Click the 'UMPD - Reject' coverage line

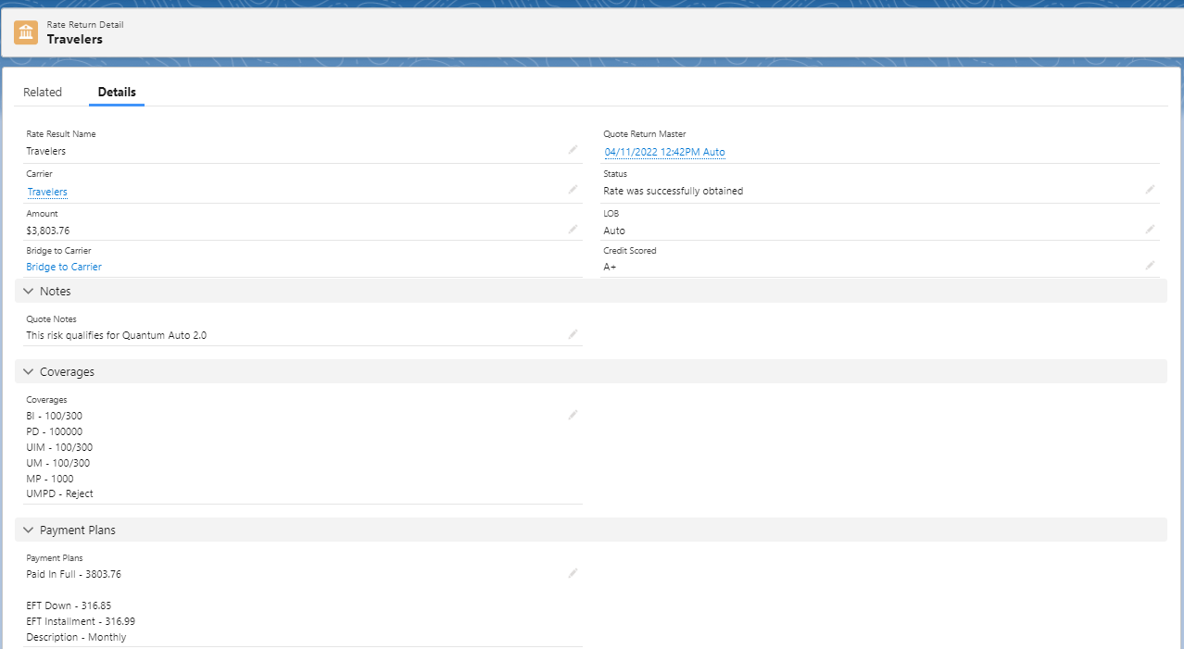click(x=60, y=493)
